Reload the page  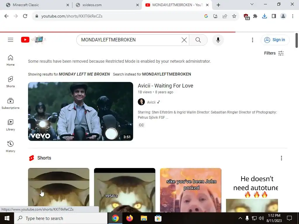25,16
